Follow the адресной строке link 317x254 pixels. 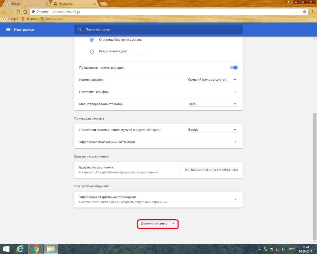(148, 130)
